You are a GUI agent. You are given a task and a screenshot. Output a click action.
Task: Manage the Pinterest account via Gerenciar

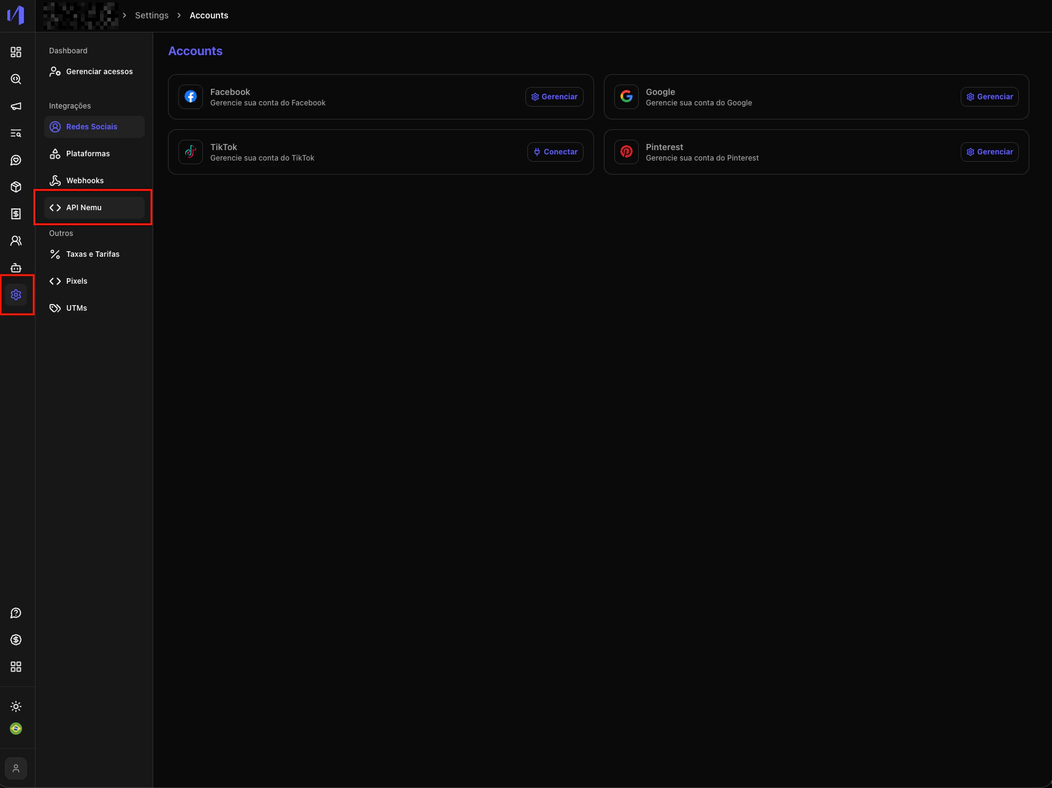[989, 152]
